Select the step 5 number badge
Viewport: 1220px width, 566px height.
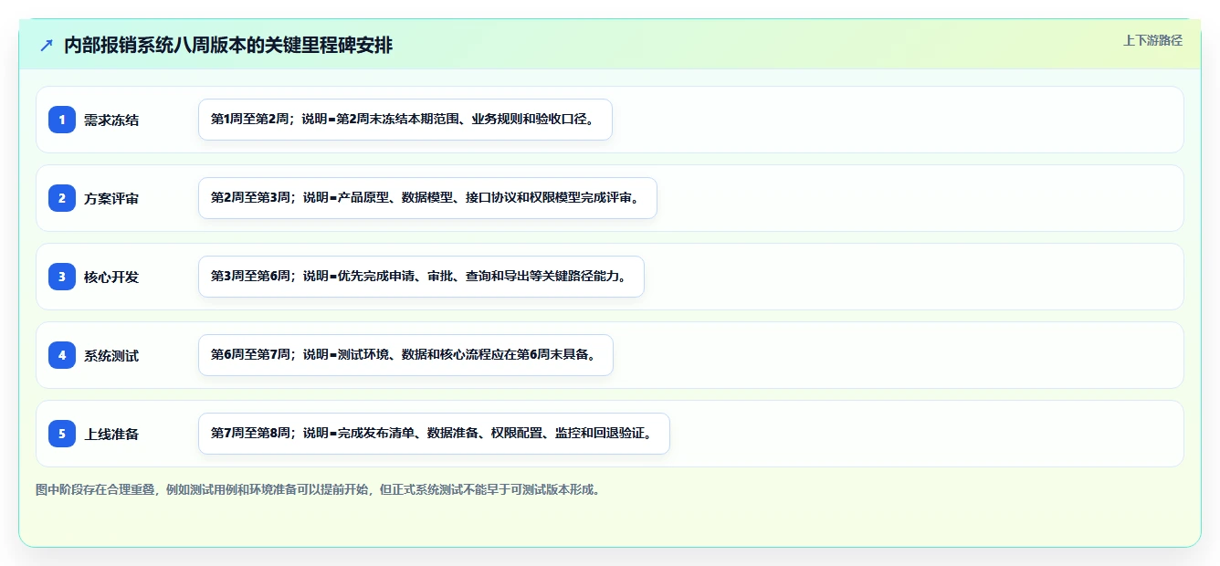click(x=62, y=434)
